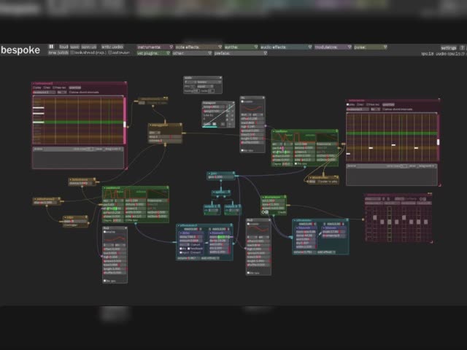Adjust the offset slider in top LFO module
The height and width of the screenshot is (350, 467).
pyautogui.click(x=252, y=119)
